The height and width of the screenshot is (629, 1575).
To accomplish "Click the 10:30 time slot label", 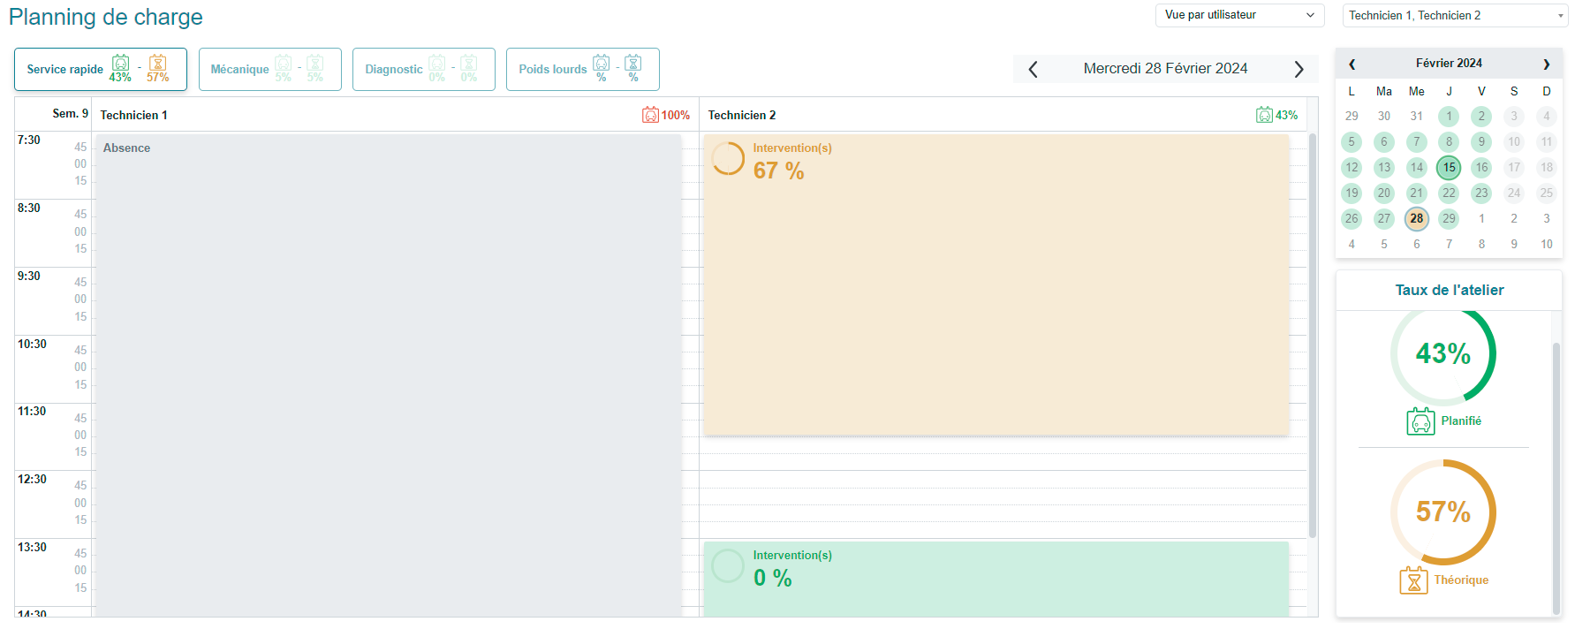I will 32,344.
